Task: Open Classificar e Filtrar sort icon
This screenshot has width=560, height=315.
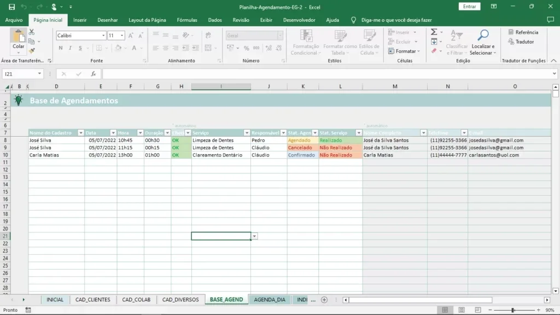Action: point(457,36)
